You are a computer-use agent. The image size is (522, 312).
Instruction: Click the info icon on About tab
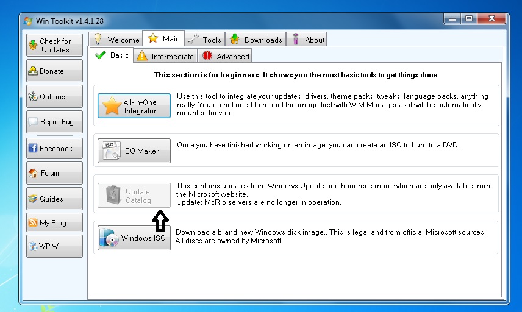click(295, 39)
